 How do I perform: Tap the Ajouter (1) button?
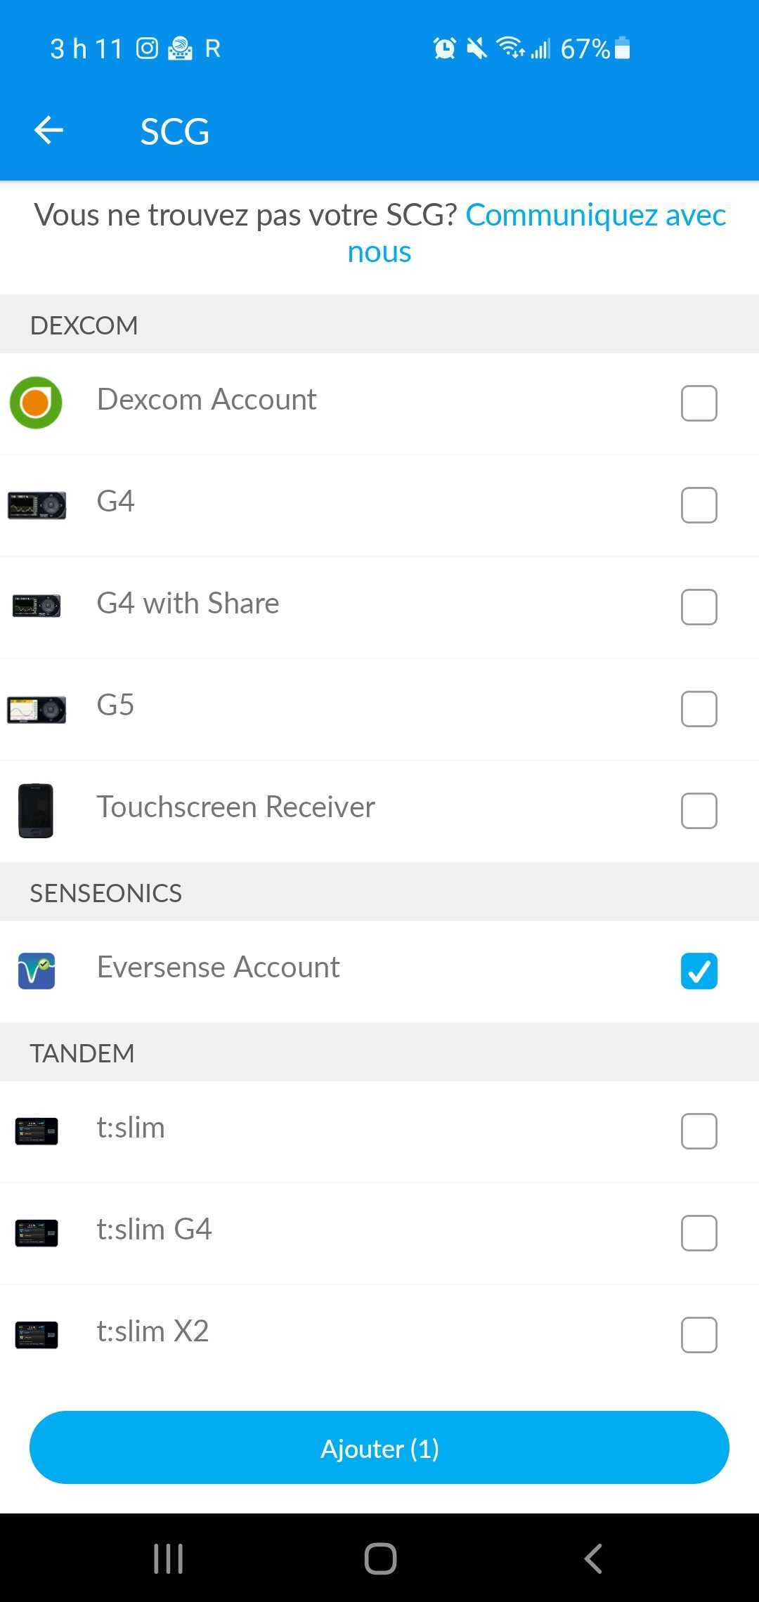click(x=379, y=1447)
